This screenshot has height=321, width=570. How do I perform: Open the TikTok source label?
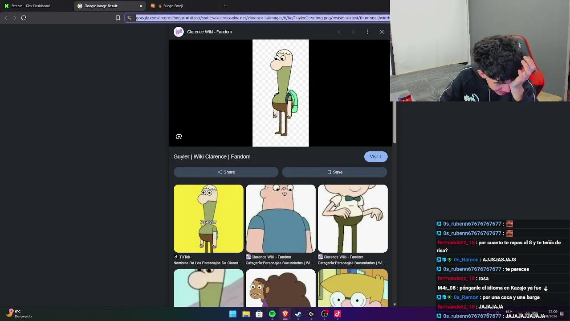[x=182, y=257]
